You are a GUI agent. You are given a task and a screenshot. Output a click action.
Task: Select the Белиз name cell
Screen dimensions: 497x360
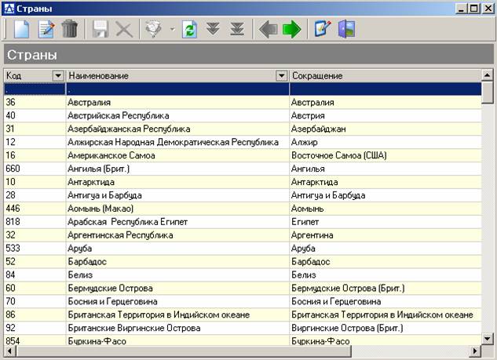(177, 275)
